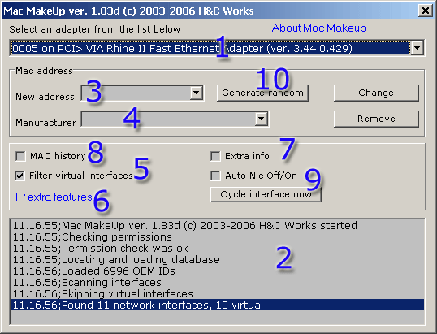Uncheck Filter virtual interfaces
This screenshot has height=334, width=437.
[x=20, y=176]
